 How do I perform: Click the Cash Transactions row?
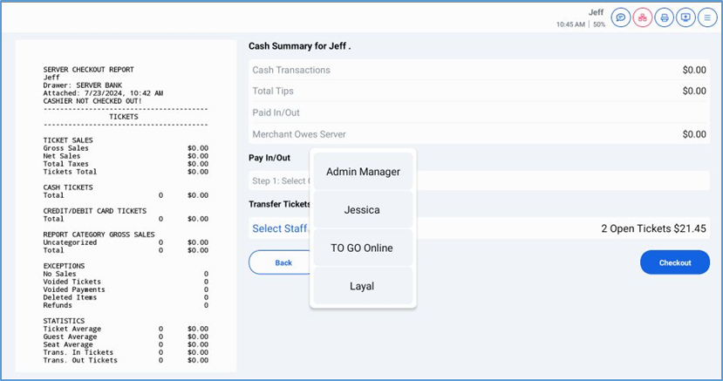coord(478,70)
